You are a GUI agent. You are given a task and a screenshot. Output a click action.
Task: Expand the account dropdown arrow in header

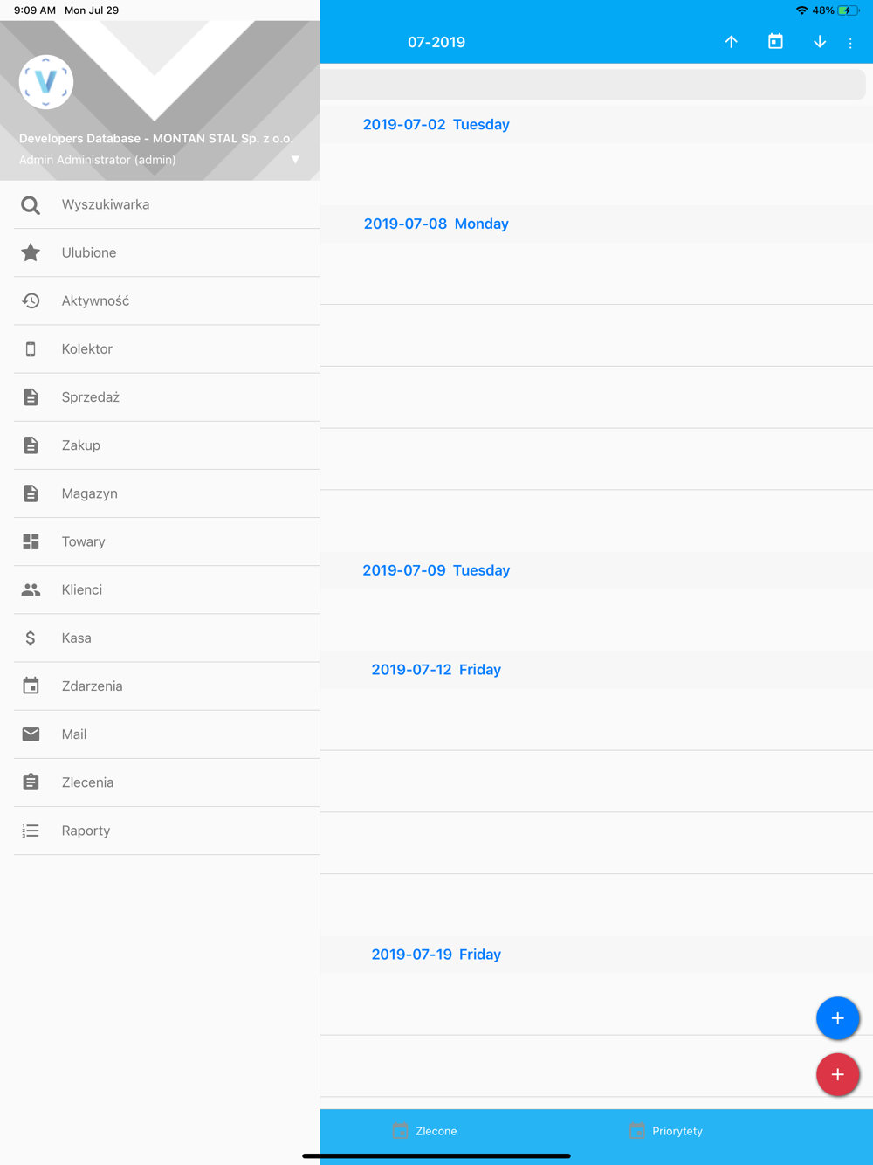295,160
